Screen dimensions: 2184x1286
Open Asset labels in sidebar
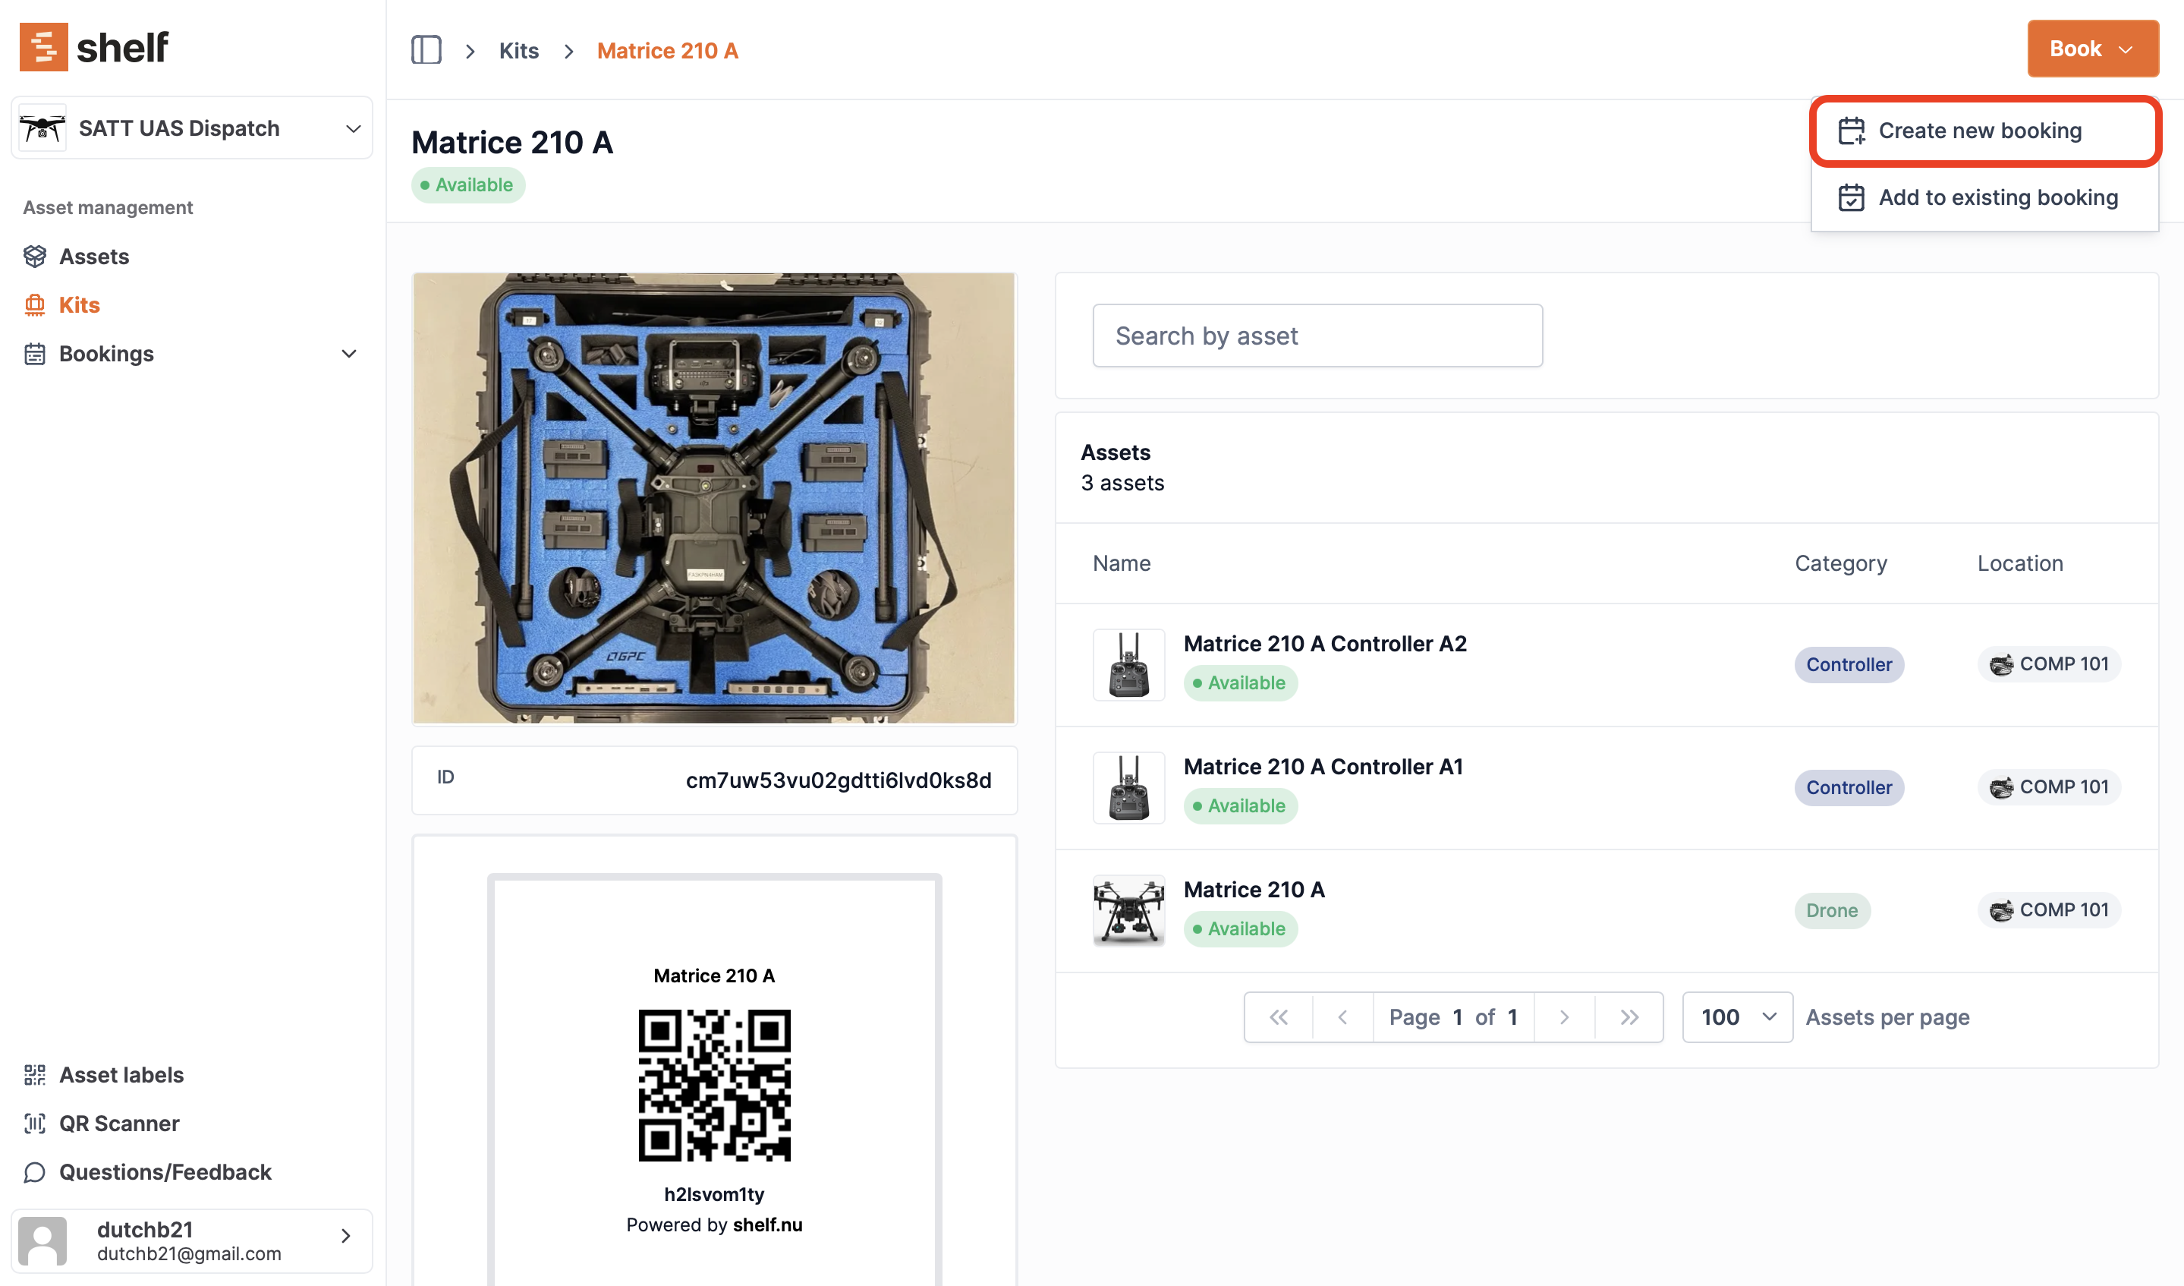click(x=121, y=1074)
